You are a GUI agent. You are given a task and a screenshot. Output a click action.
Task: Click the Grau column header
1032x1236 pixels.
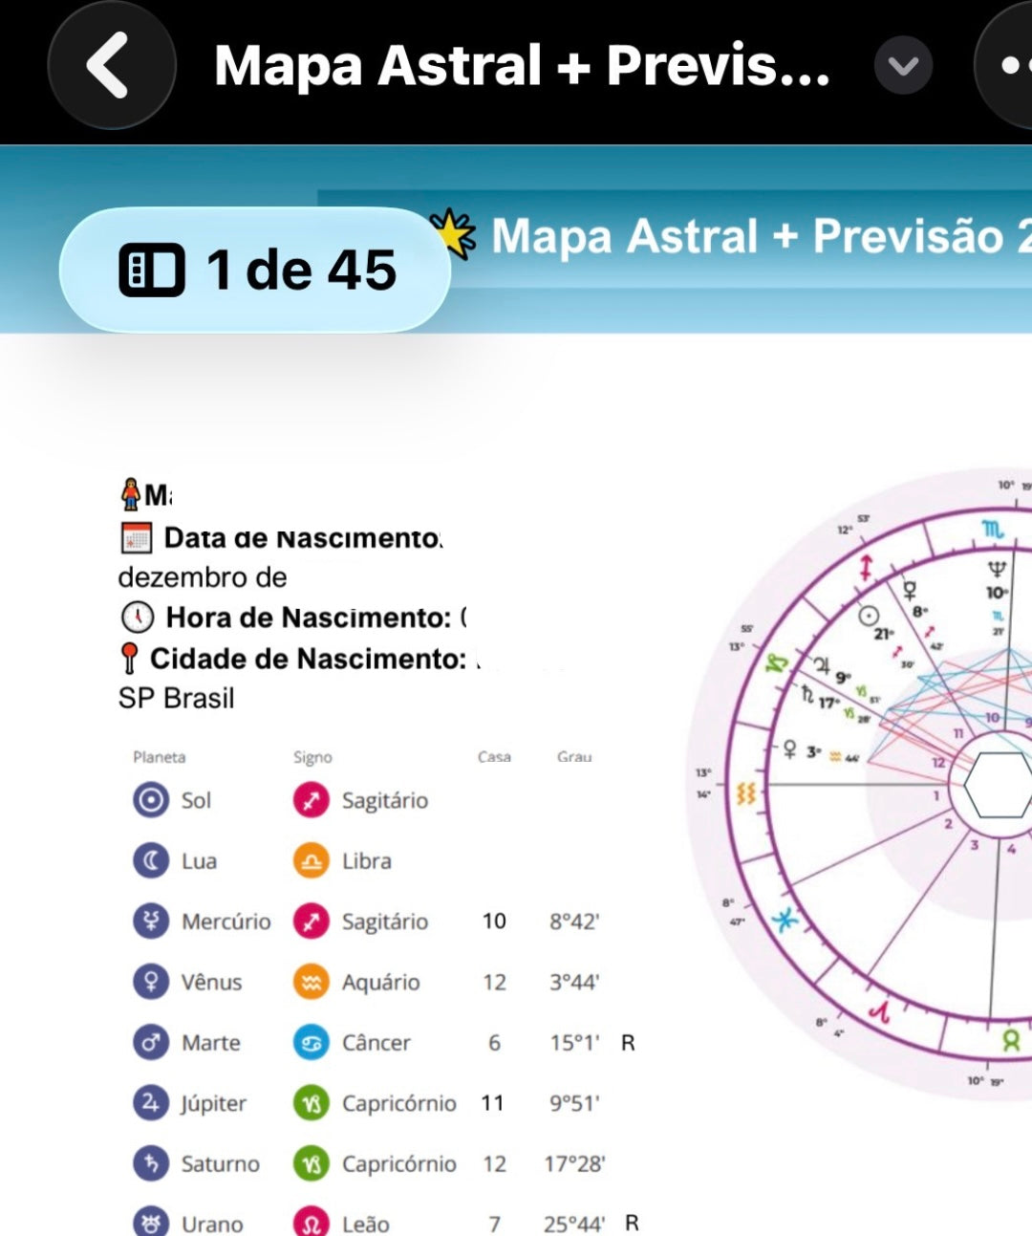[x=574, y=757]
